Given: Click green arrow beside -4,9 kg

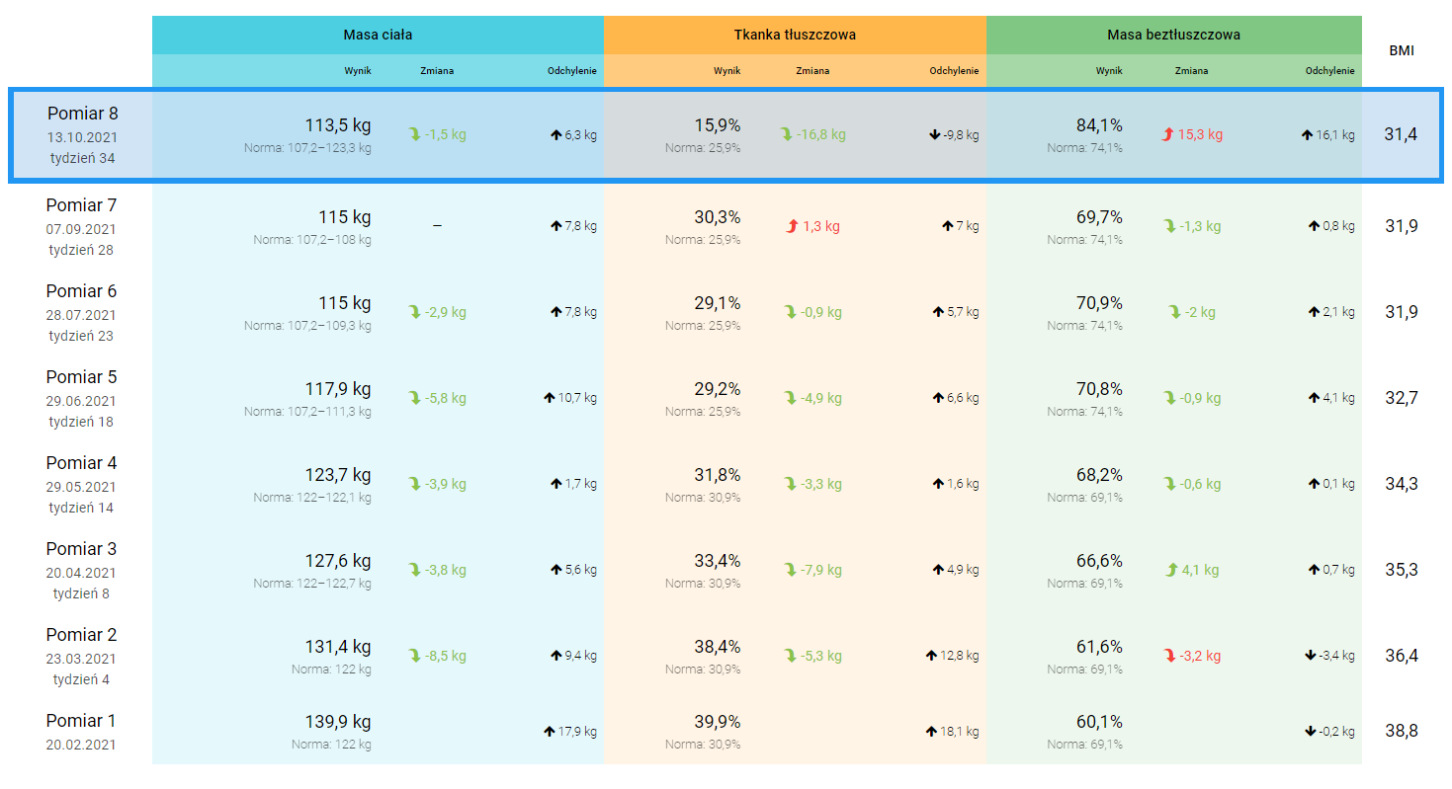Looking at the screenshot, I should click(x=790, y=398).
